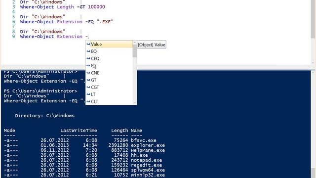The width and height of the screenshot is (316, 178).
Task: Click the 14:34 time entry
Action: click(x=90, y=145)
